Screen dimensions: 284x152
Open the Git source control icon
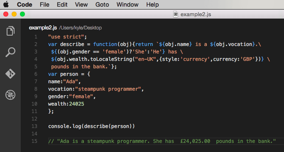pyautogui.click(x=10, y=74)
